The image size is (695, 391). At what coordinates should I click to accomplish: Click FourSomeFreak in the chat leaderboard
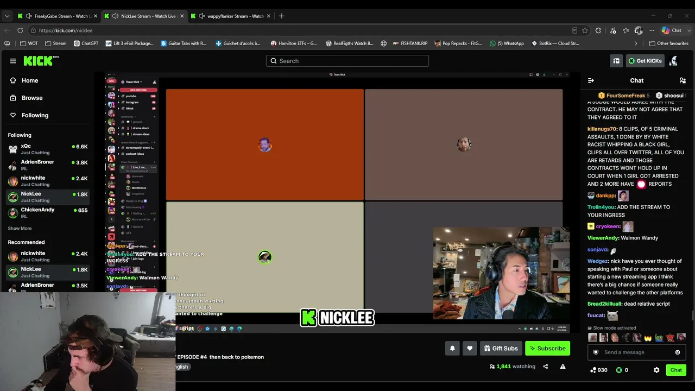coord(625,96)
